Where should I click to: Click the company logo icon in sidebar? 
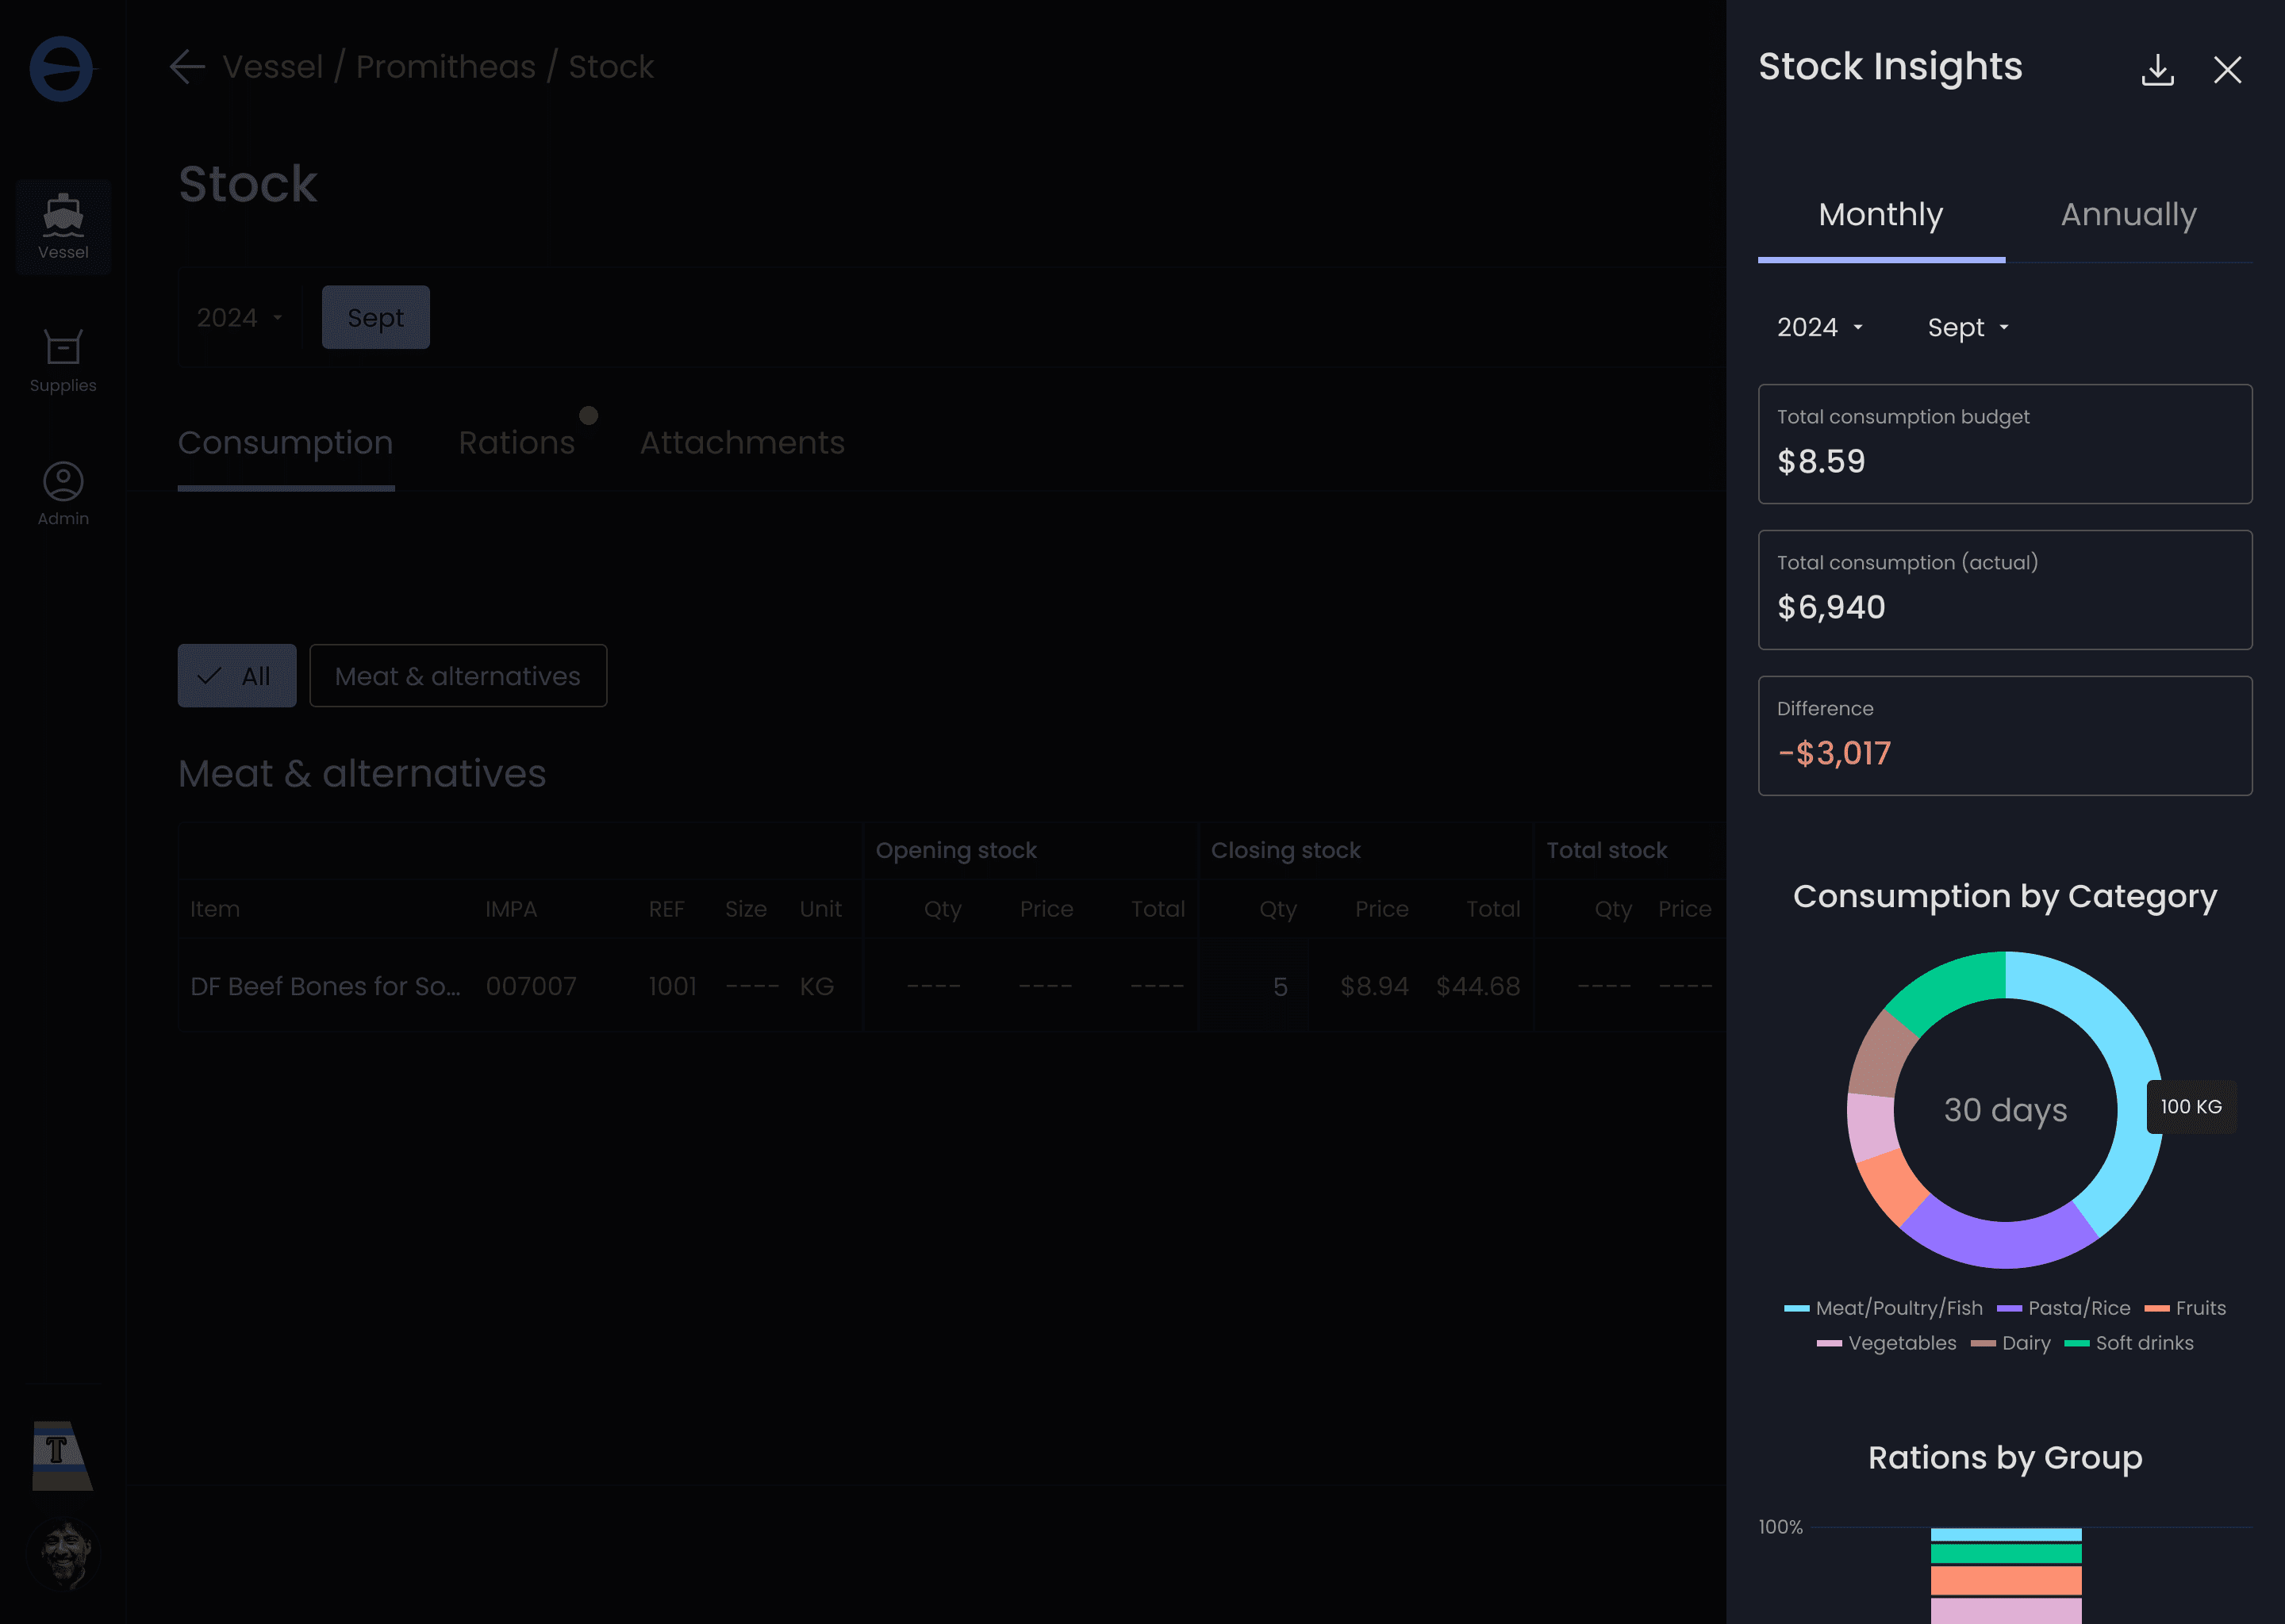(x=61, y=68)
